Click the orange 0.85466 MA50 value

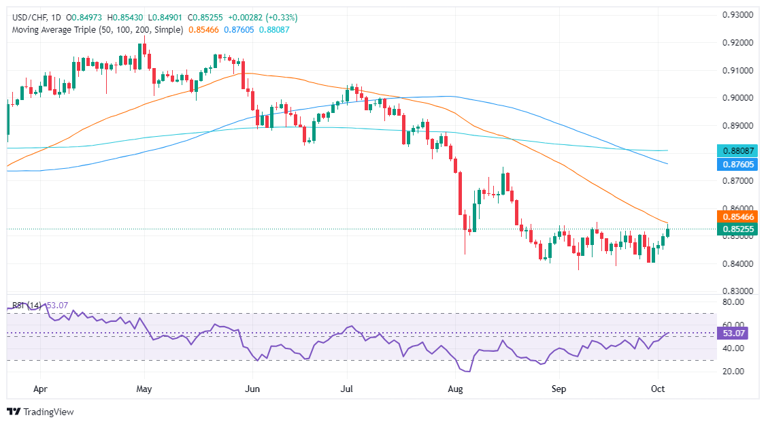point(203,30)
